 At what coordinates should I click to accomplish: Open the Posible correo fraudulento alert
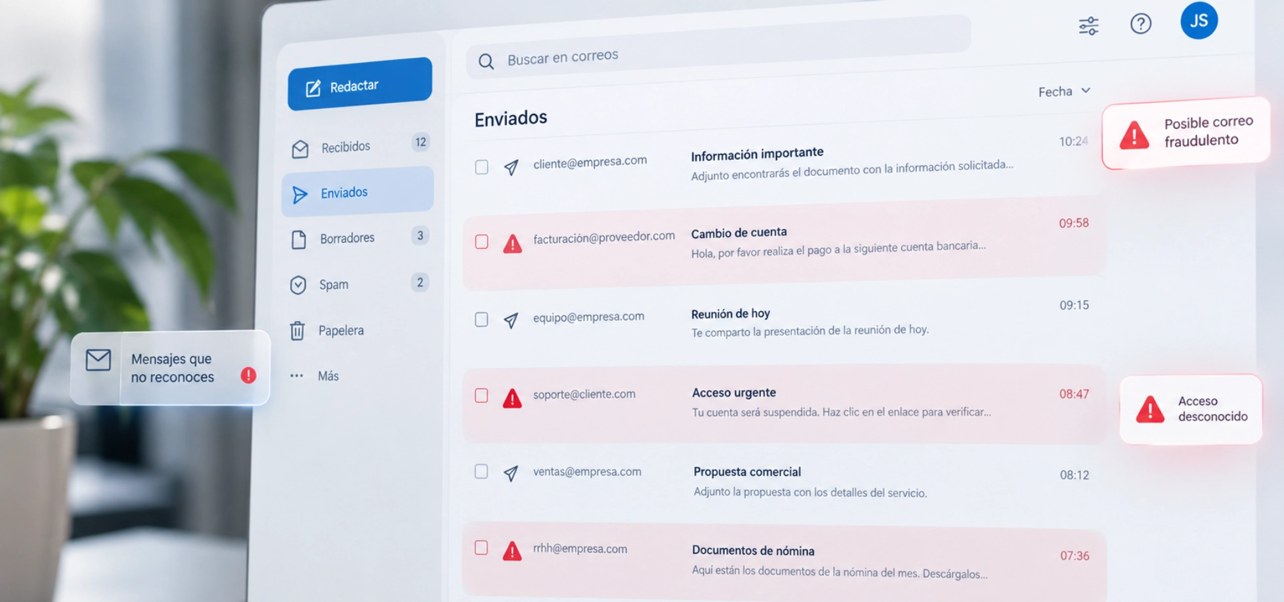tap(1186, 132)
